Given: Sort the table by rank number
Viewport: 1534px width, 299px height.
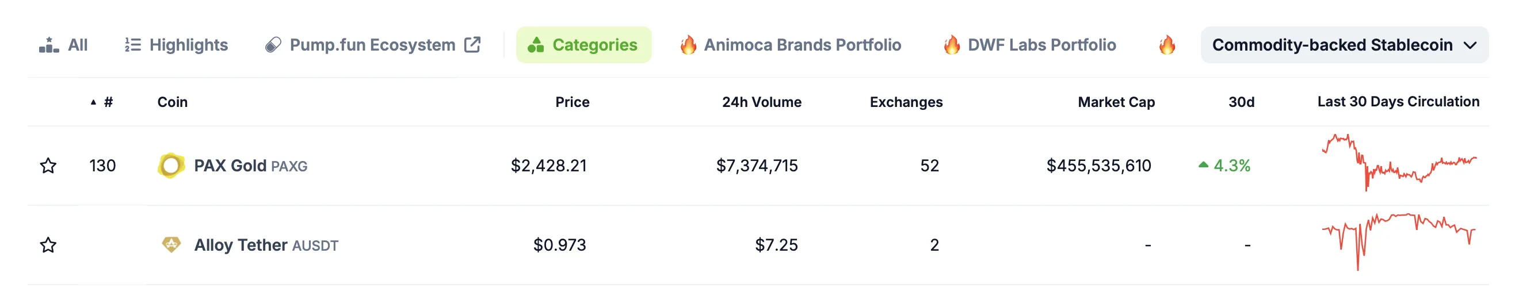Looking at the screenshot, I should pos(107,102).
